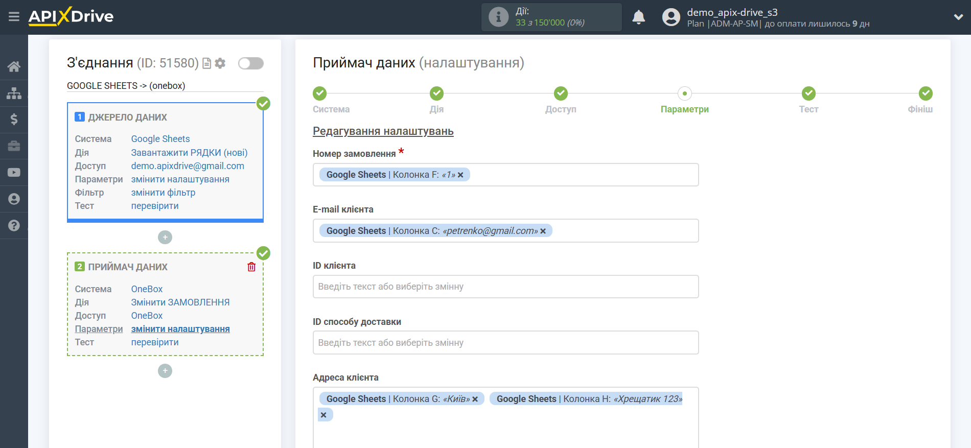Open the briefcase sidebar icon
The image size is (971, 448).
tap(14, 146)
